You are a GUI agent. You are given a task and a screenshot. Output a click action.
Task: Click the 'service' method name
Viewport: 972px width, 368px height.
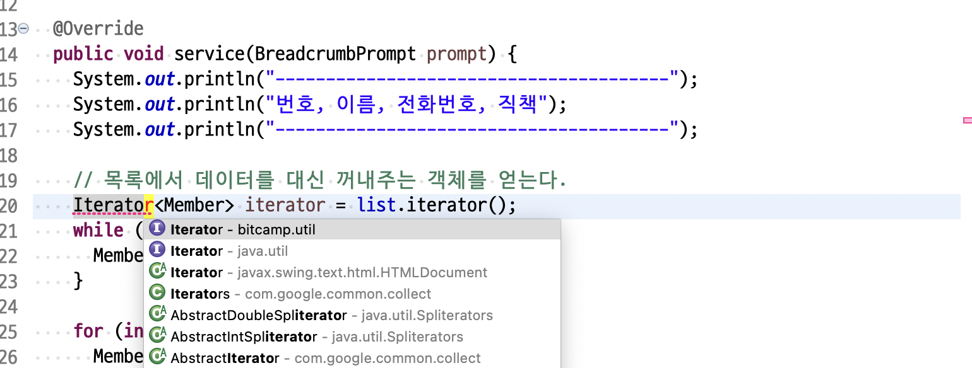pyautogui.click(x=210, y=54)
